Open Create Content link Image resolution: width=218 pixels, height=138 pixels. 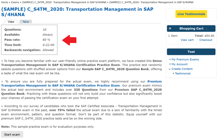coord(182,69)
